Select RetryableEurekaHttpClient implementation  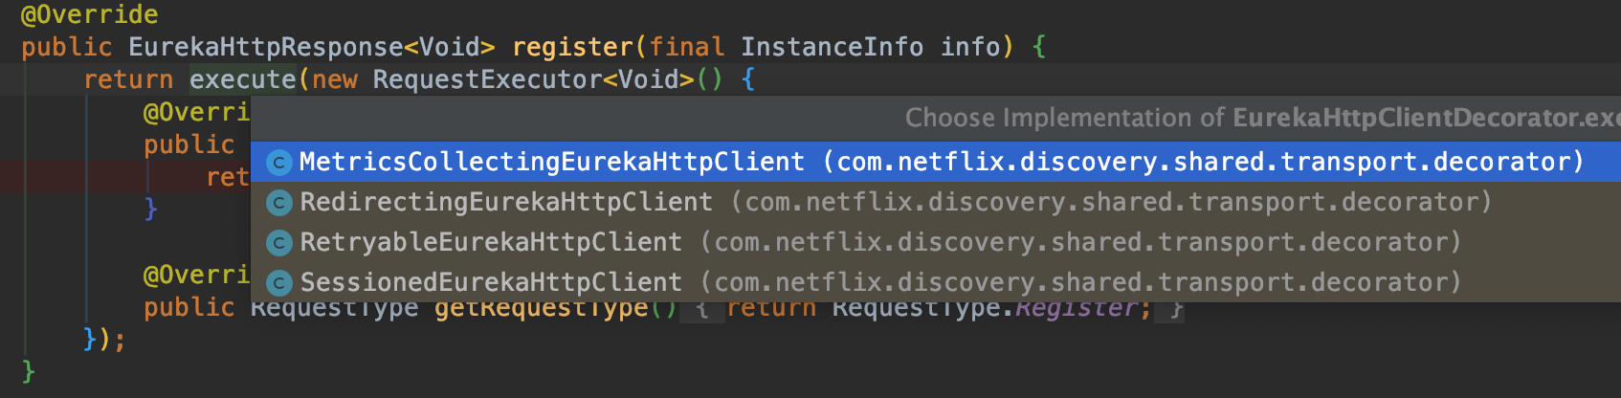(936, 242)
